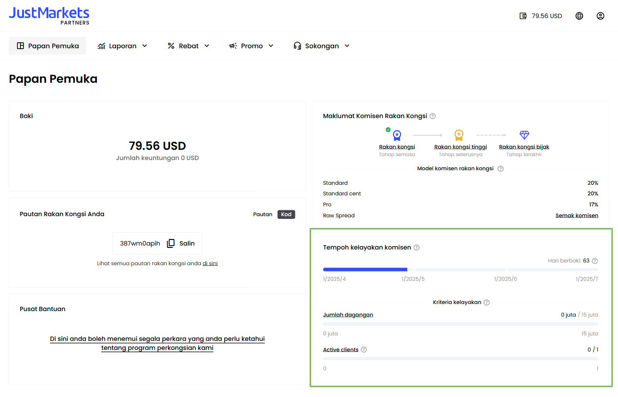Image resolution: width=618 pixels, height=397 pixels.
Task: Click the Rakan kongsi tinggi gold medal icon
Action: pos(459,135)
